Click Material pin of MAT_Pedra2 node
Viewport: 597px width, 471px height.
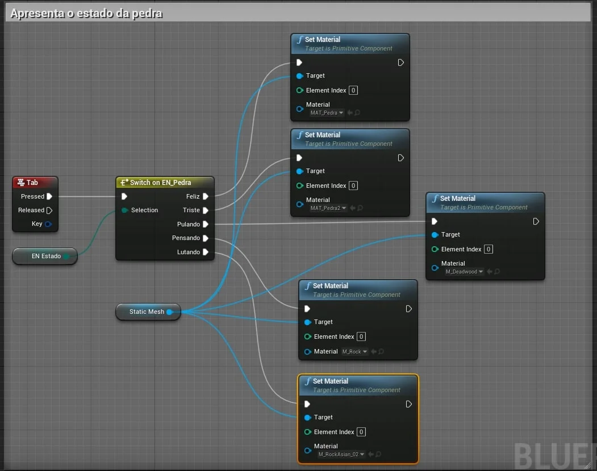pos(300,204)
